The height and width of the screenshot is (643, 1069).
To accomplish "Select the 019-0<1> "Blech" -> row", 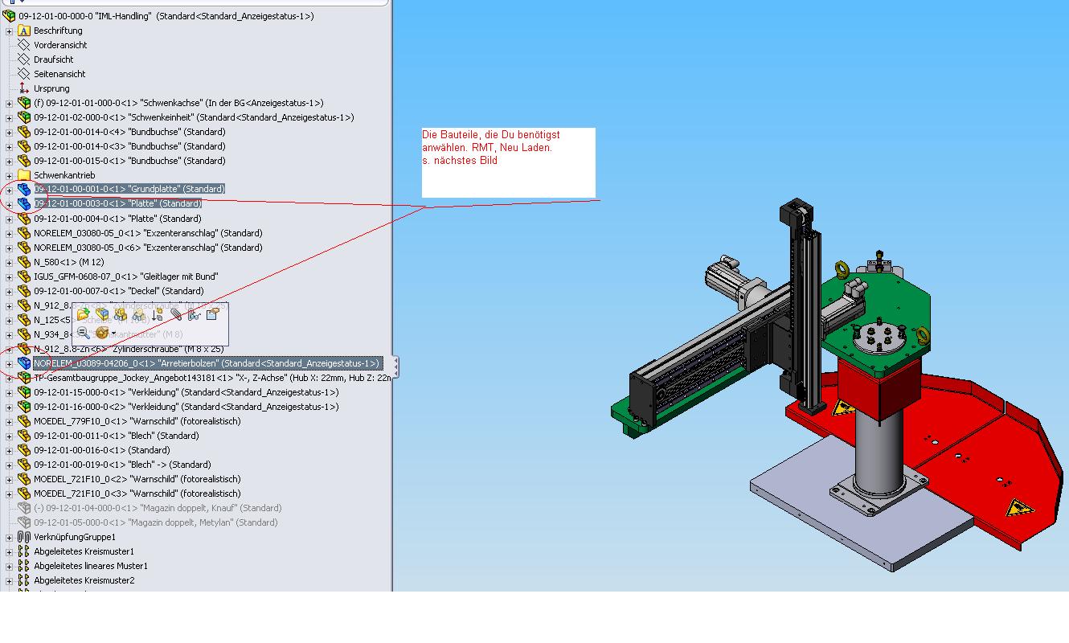I will point(122,465).
